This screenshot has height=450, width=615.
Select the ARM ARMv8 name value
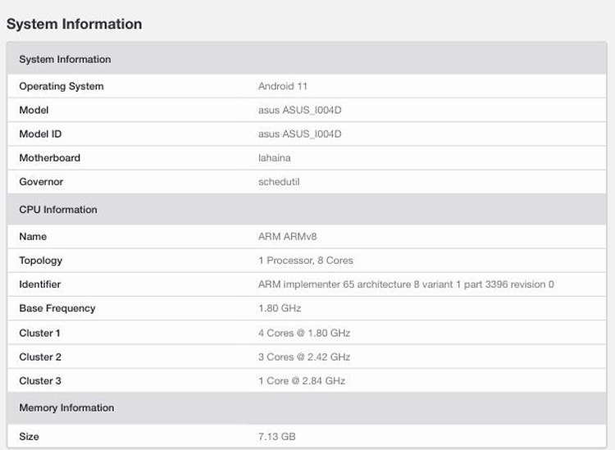pos(287,237)
